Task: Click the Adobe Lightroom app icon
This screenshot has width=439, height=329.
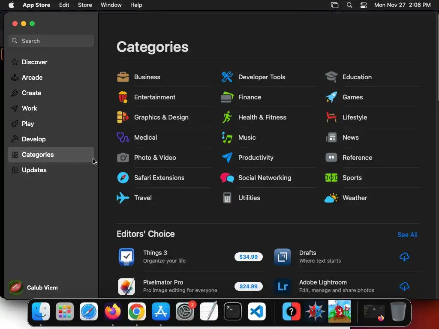Action: click(x=282, y=286)
